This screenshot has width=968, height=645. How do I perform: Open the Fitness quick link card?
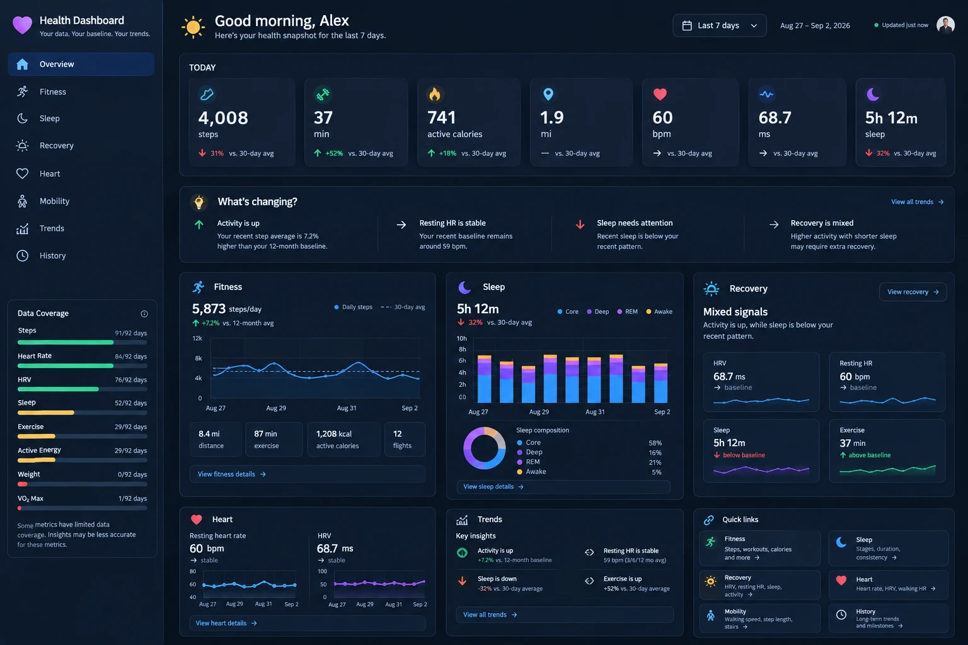point(760,548)
